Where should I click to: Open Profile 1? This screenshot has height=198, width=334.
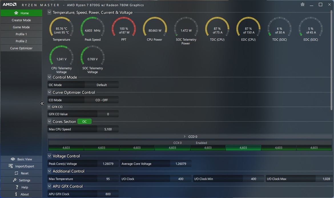point(21,34)
